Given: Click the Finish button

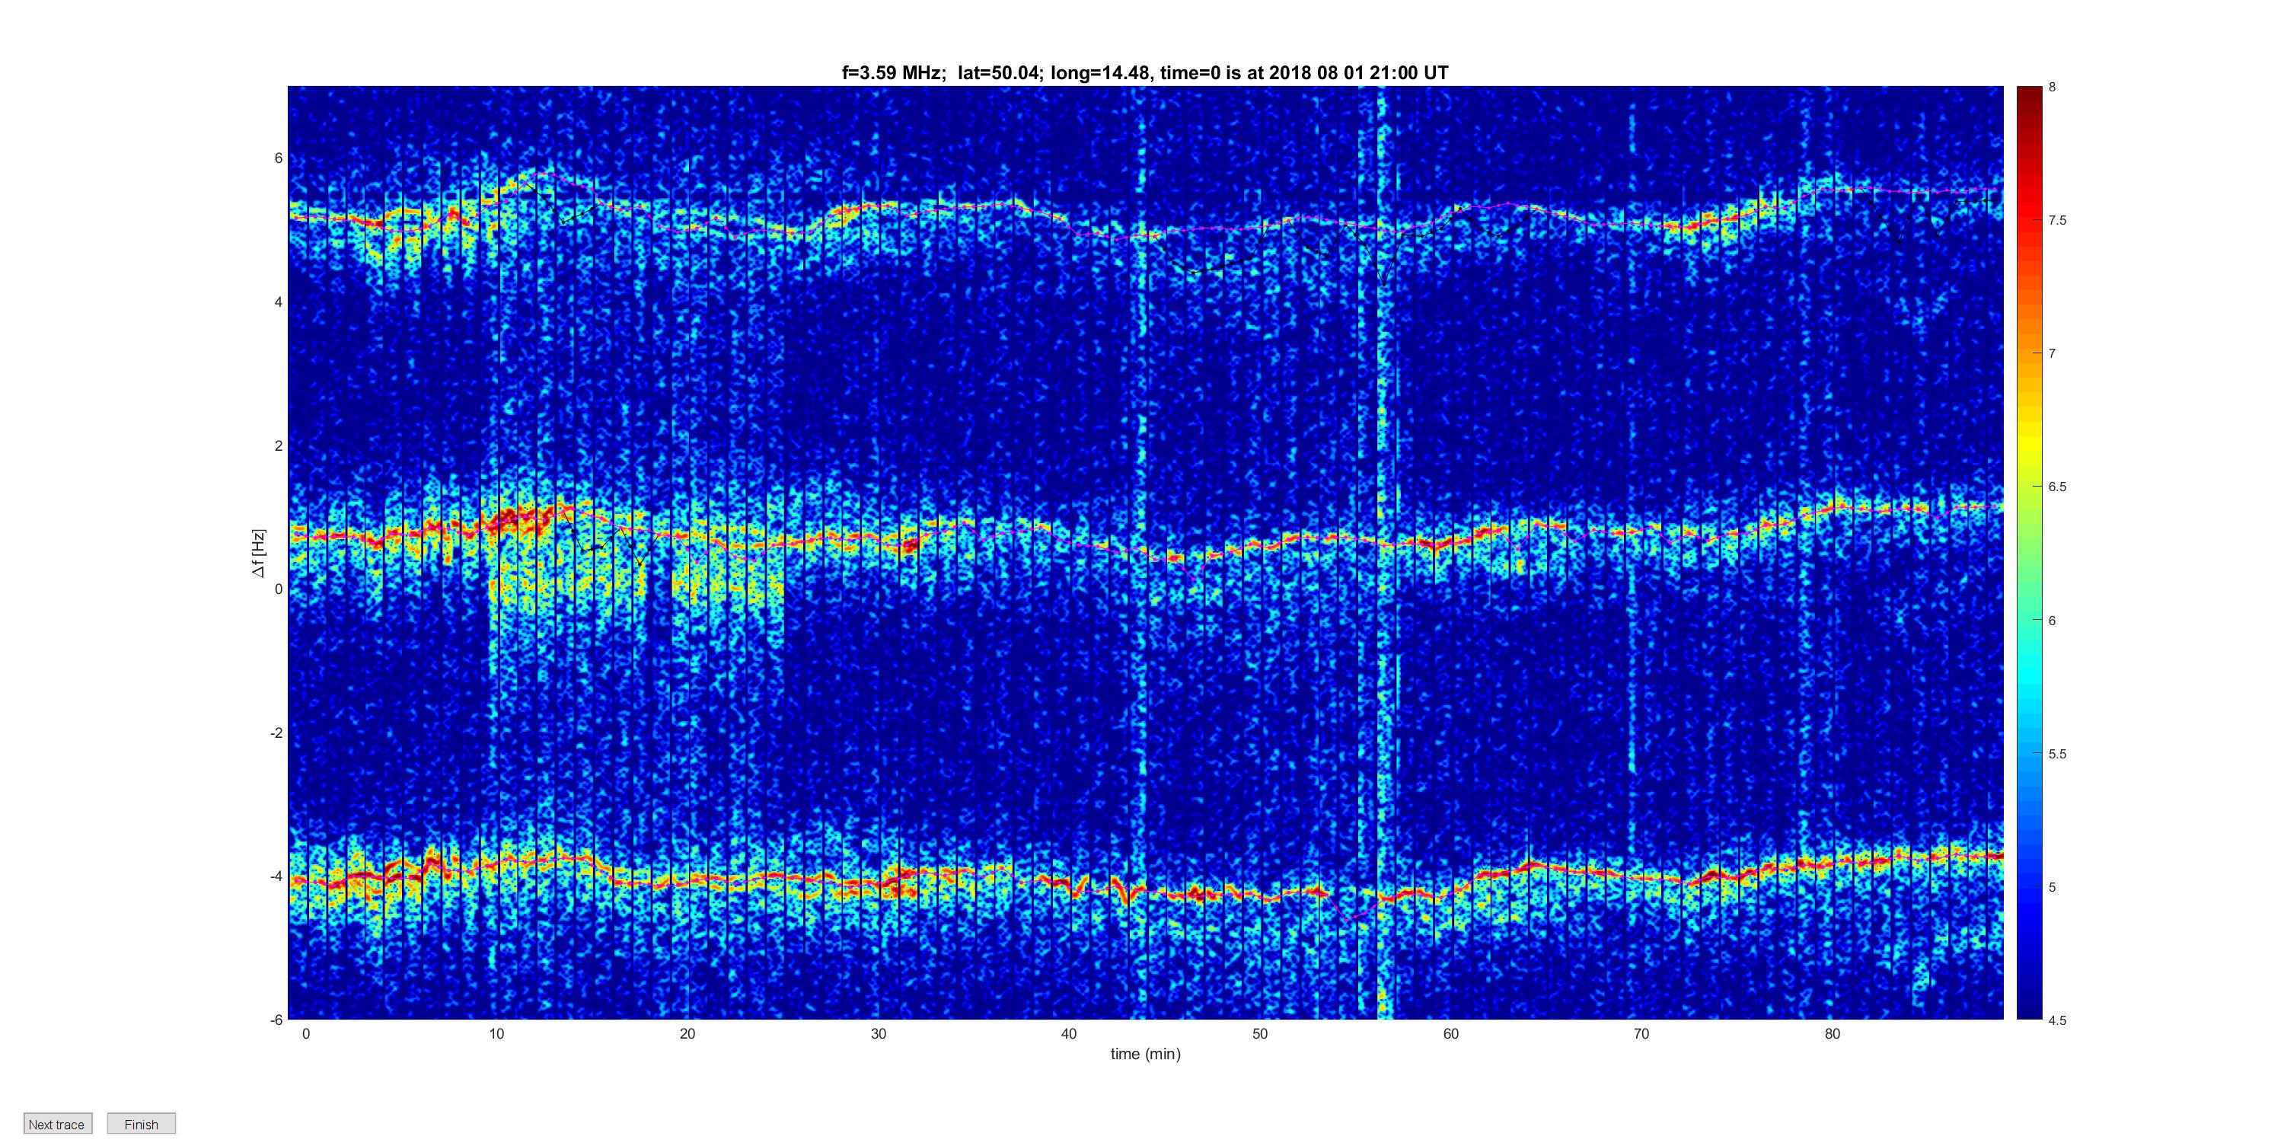Looking at the screenshot, I should (x=141, y=1124).
